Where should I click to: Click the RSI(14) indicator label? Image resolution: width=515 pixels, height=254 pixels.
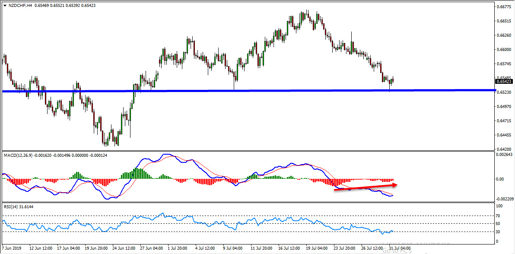tap(12, 206)
